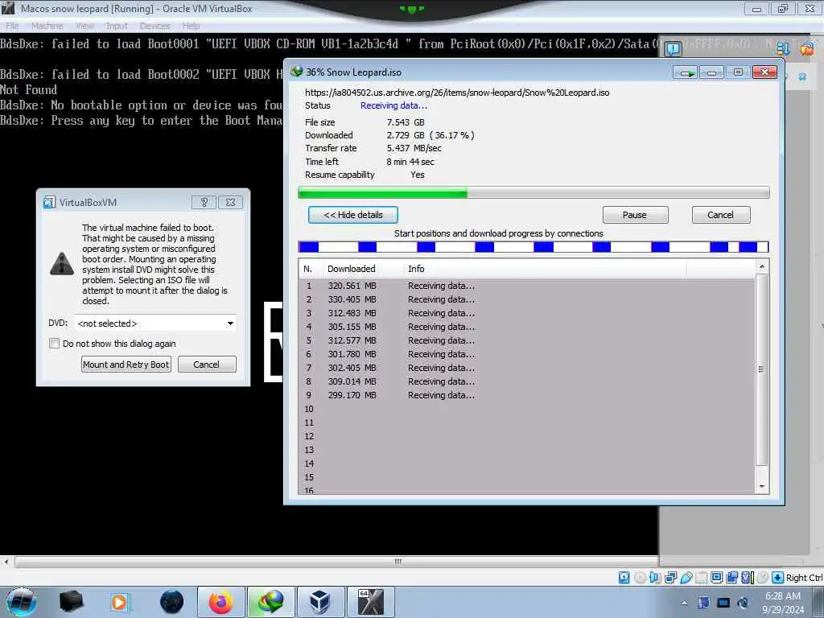Select connection row 5 with 312.577 MB

click(527, 340)
